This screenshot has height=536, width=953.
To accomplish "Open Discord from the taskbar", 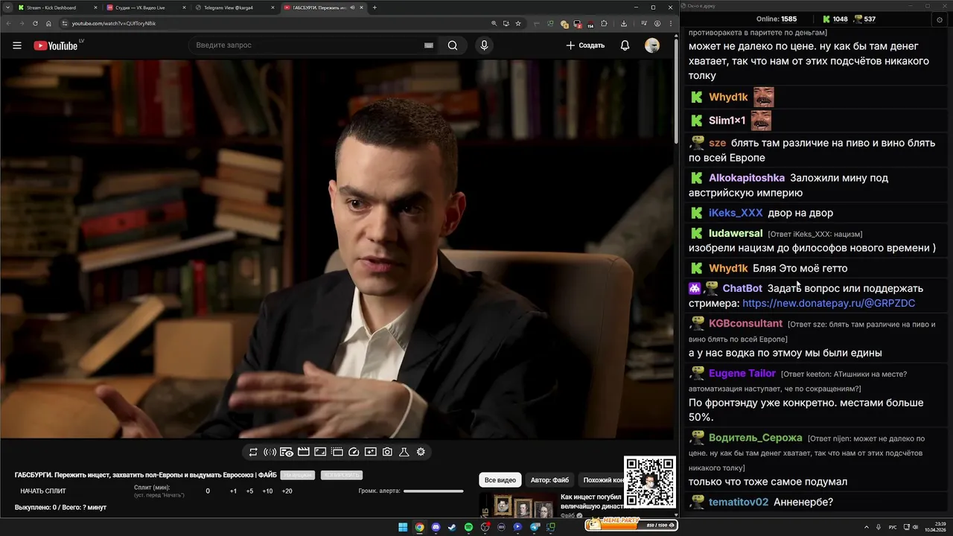I will point(436,527).
